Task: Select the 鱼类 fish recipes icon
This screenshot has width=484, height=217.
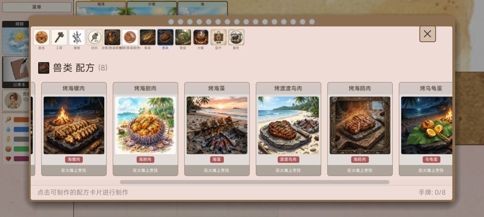Action: pos(148,37)
